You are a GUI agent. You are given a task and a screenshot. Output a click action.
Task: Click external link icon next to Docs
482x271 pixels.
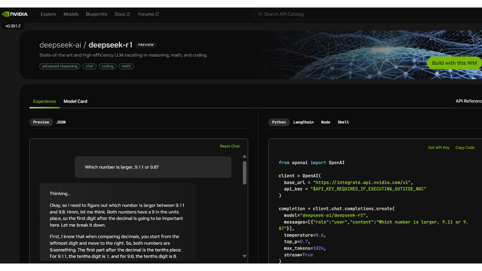pyautogui.click(x=128, y=14)
